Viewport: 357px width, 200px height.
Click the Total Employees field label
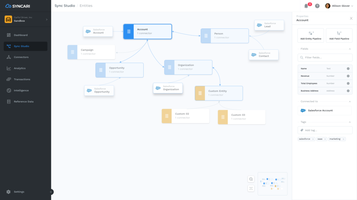coord(309,83)
